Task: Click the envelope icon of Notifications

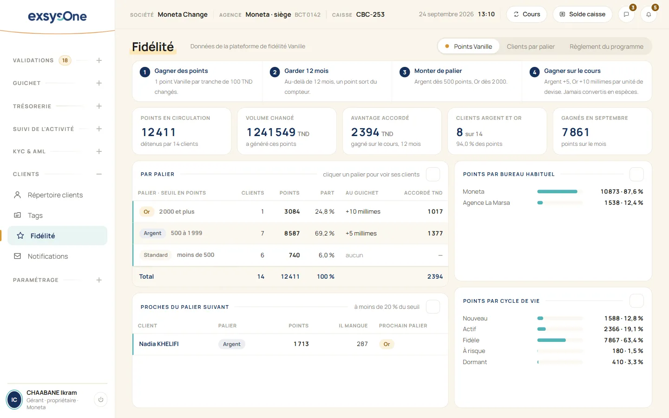Action: [x=18, y=256]
